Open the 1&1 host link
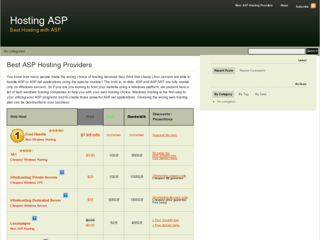 14,155
